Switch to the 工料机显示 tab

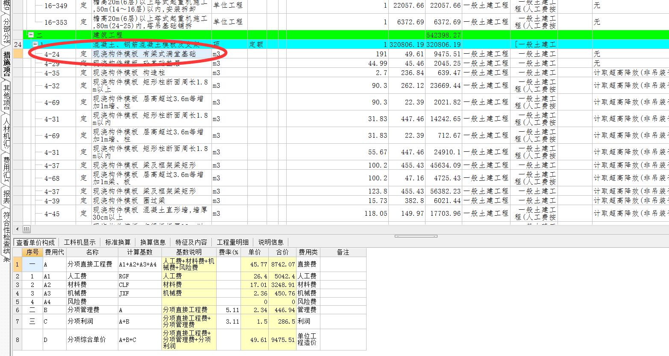80,242
